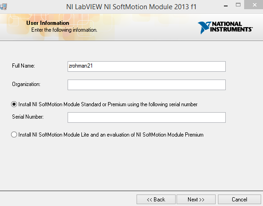Place the cursor in the Serial Number field
The image size is (263, 206).
(147, 117)
